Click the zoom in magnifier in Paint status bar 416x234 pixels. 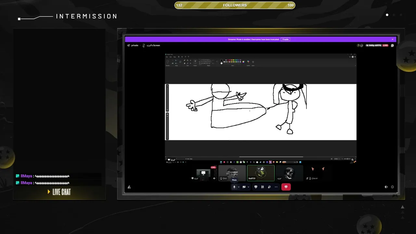point(353,160)
